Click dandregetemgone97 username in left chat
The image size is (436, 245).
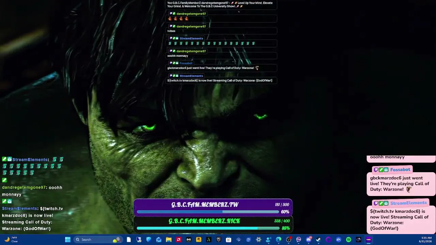click(24, 187)
